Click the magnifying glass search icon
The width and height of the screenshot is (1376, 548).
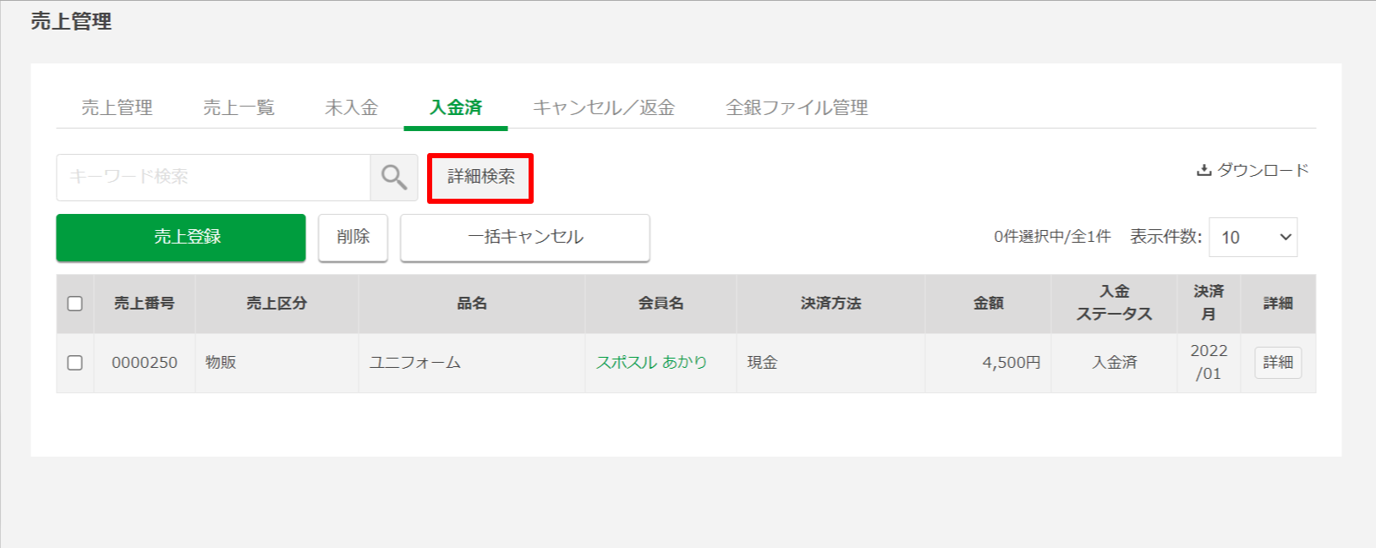click(x=394, y=177)
